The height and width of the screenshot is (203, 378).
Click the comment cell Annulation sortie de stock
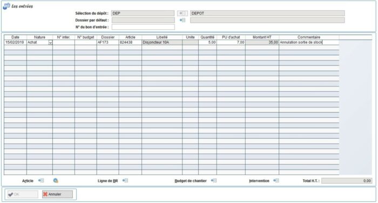coord(309,43)
